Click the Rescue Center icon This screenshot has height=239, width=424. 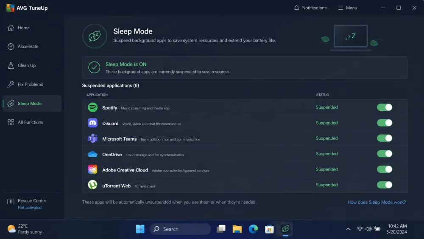point(11,201)
